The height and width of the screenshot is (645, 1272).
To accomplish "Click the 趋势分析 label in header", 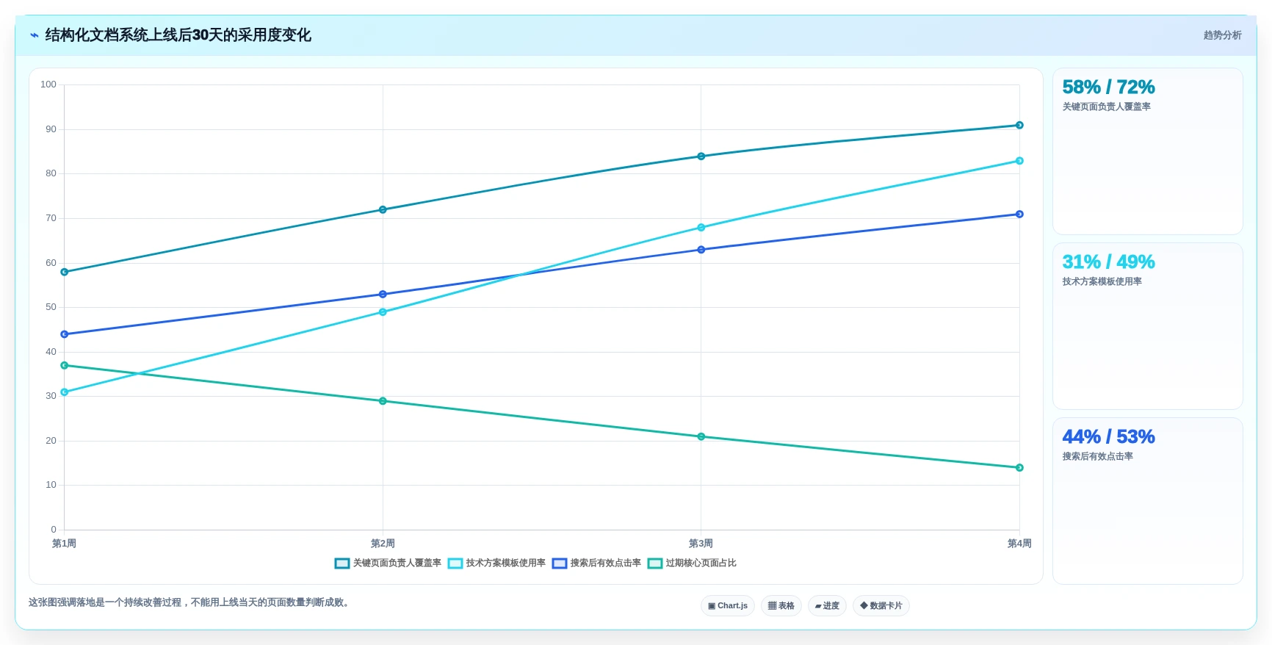I will 1222,35.
